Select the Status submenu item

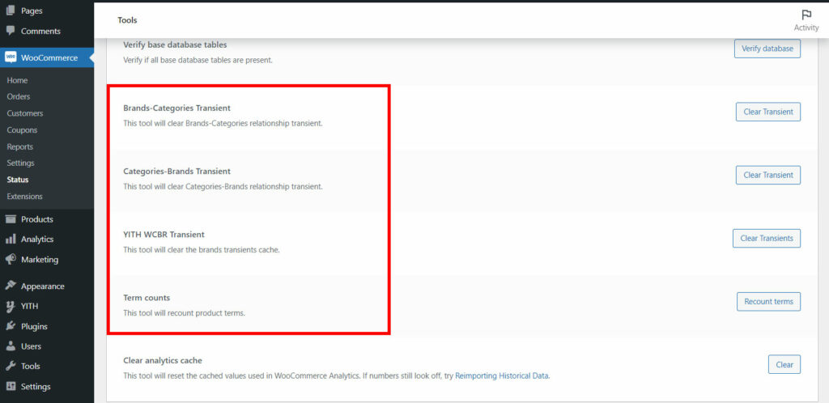tap(18, 180)
